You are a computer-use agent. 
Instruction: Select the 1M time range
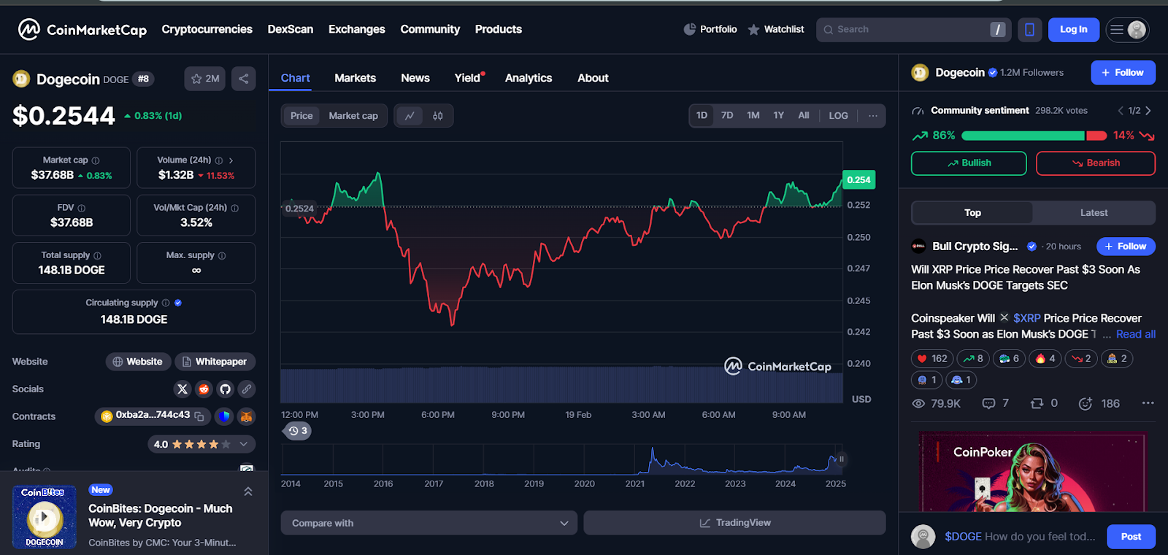tap(753, 115)
